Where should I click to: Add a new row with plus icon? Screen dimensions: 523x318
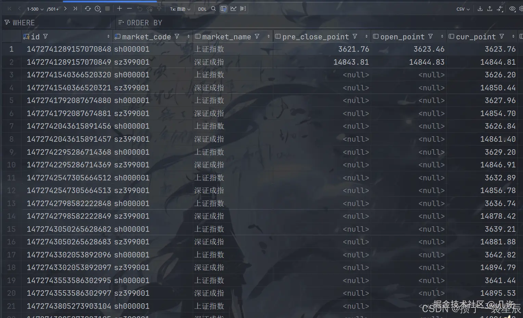tap(119, 8)
